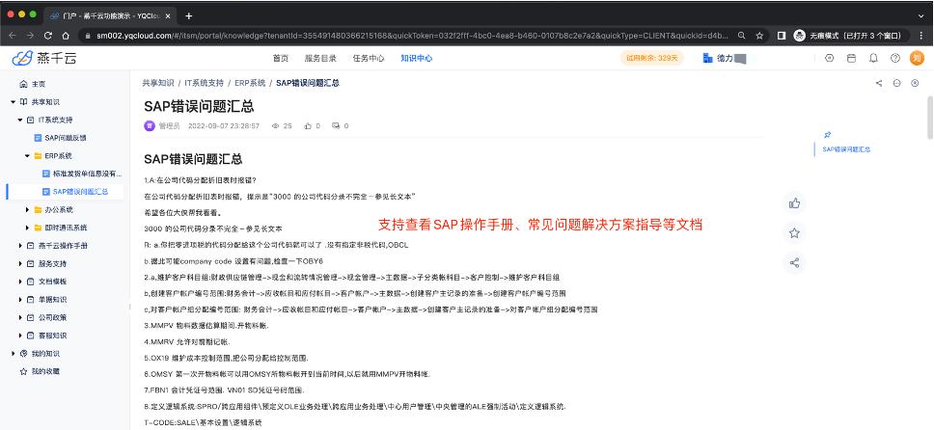Image resolution: width=934 pixels, height=430 pixels.
Task: Open the help question mark icon
Action: tap(894, 58)
